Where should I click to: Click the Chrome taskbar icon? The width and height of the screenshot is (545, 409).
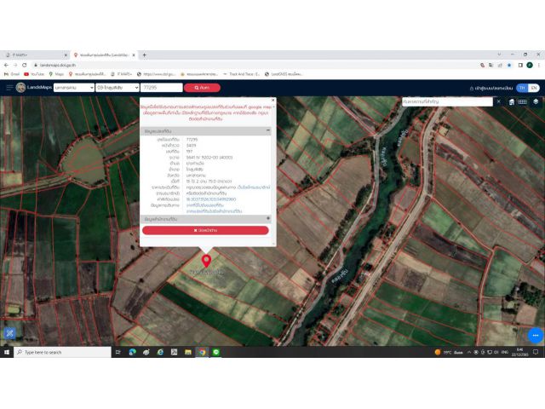coord(202,352)
